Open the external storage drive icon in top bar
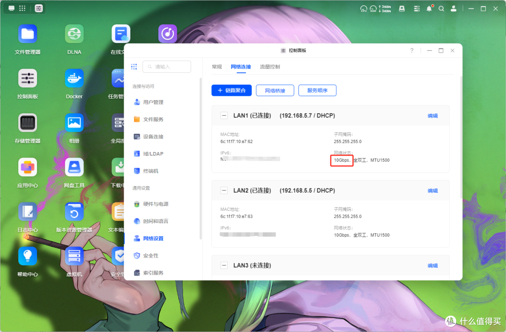506x332 pixels. pos(402,9)
